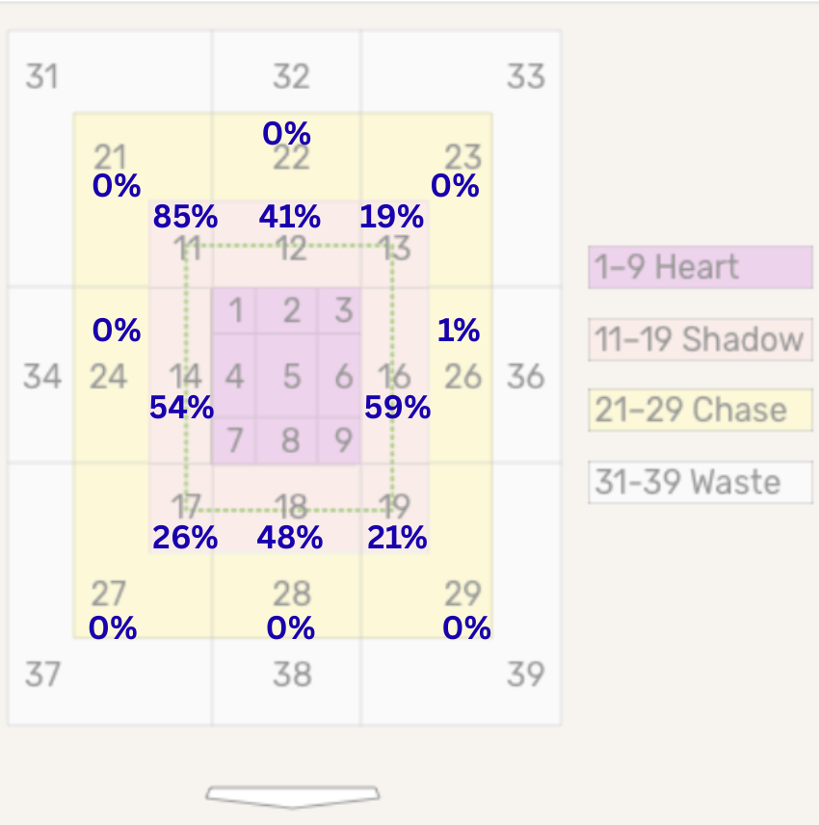Click the 0% value under zone 28
The height and width of the screenshot is (825, 819).
290,628
